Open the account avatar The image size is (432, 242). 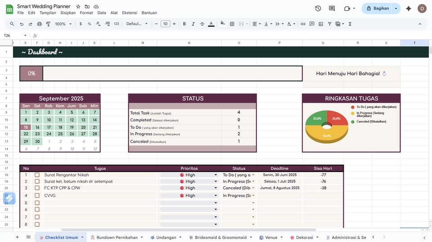[422, 9]
